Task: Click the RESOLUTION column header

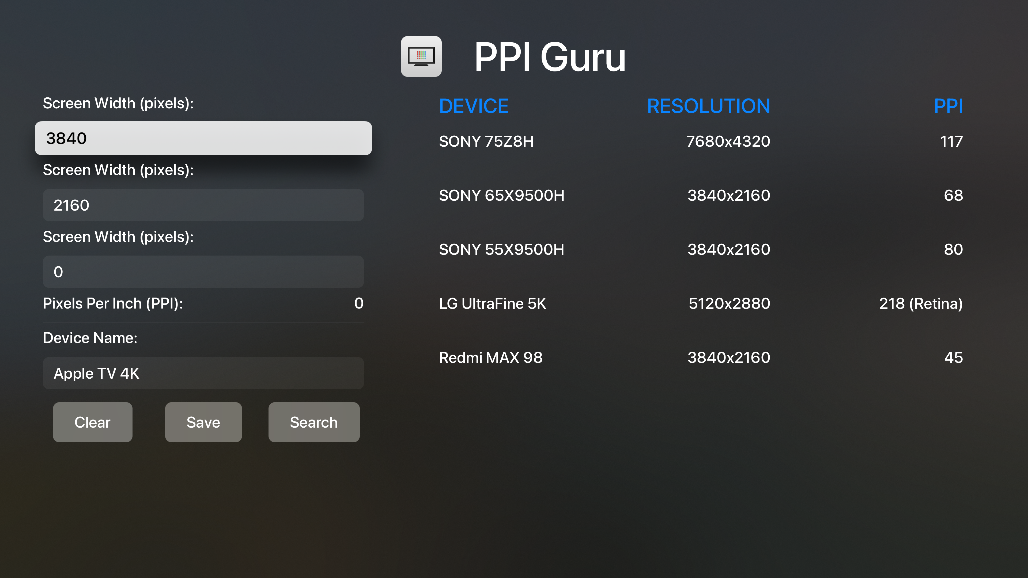Action: [x=708, y=106]
